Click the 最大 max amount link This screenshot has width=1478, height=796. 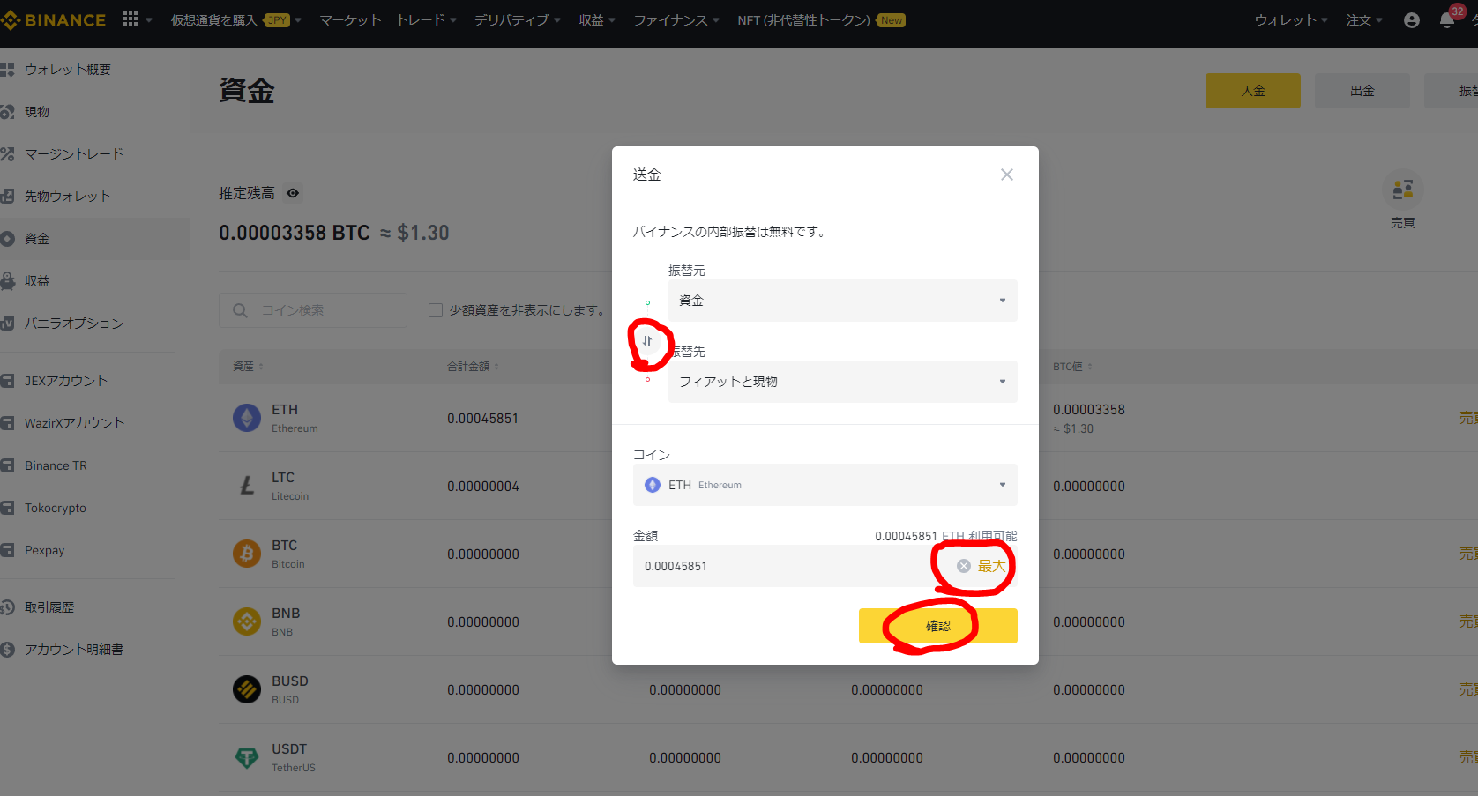pos(990,565)
